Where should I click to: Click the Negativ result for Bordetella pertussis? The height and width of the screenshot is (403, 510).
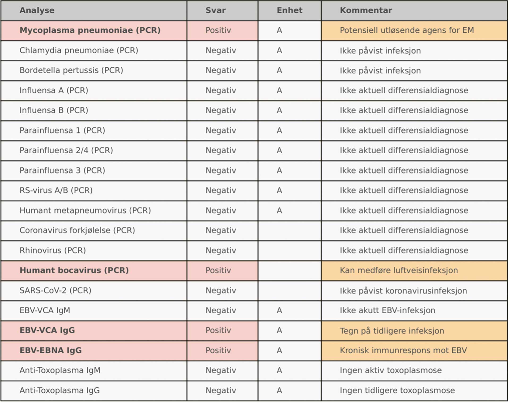(221, 70)
